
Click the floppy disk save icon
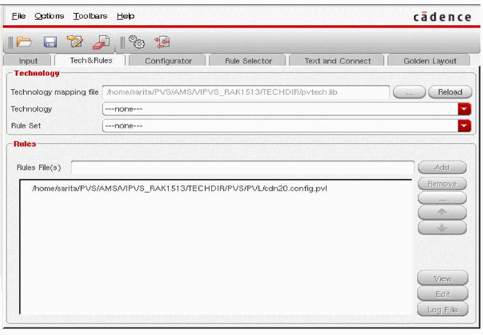coord(50,42)
